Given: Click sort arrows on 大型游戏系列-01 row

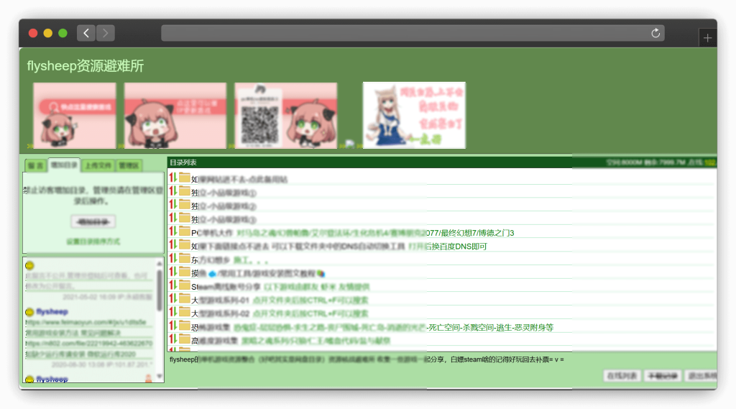Looking at the screenshot, I should [x=173, y=298].
